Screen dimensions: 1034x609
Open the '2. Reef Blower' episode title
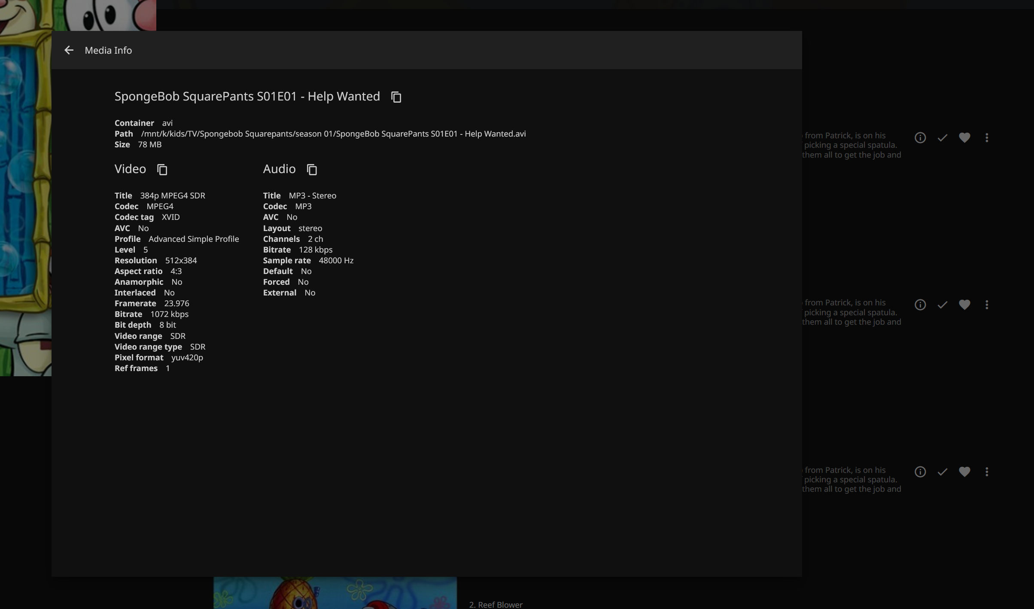point(496,604)
